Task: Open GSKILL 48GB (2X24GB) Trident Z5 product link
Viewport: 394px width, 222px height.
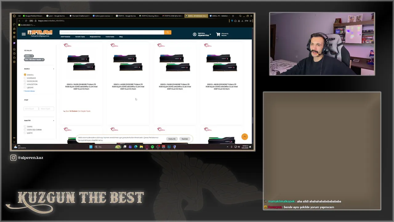Action: [x=222, y=87]
